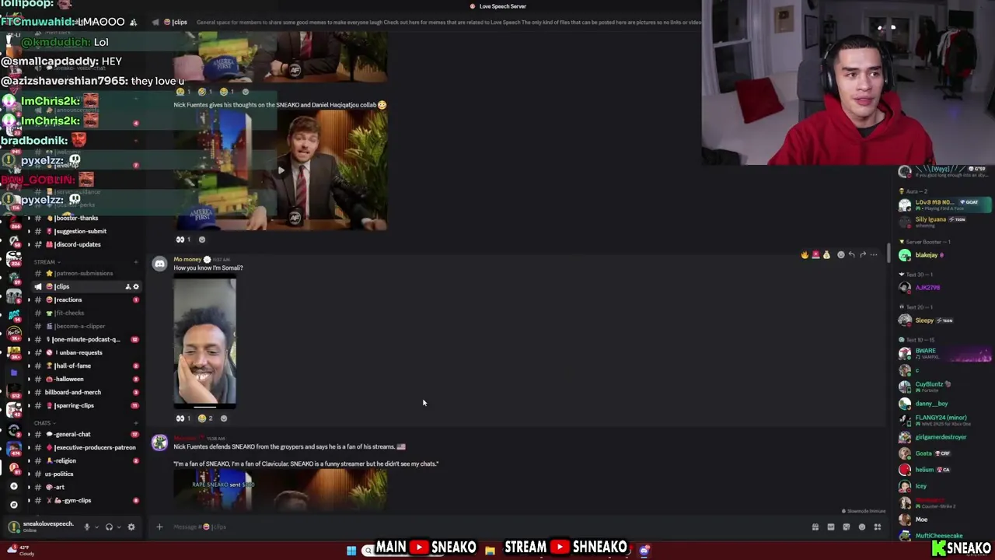
Task: Click into the Message |clips input field
Action: click(x=482, y=527)
